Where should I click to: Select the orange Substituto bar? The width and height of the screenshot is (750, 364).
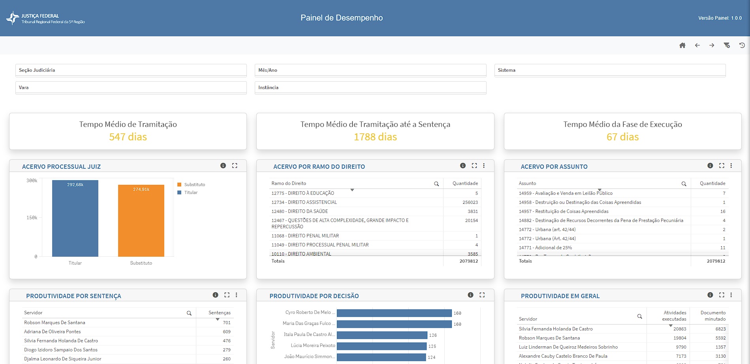pyautogui.click(x=141, y=221)
